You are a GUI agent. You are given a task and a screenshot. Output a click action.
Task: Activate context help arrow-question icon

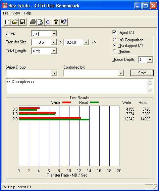tap(64, 22)
